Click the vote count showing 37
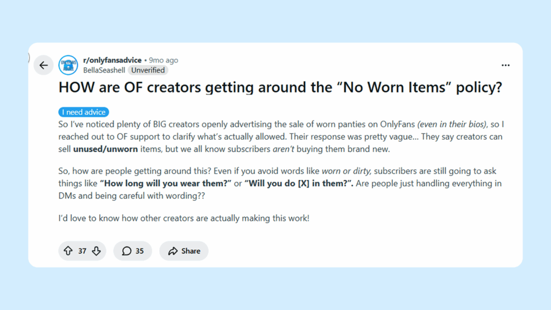This screenshot has height=310, width=551. point(82,251)
